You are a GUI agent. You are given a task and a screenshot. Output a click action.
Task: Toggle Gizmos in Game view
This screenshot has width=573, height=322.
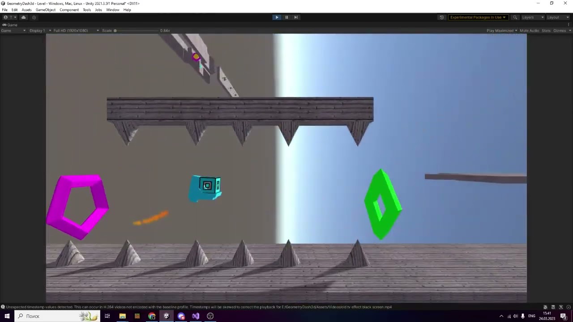(560, 31)
